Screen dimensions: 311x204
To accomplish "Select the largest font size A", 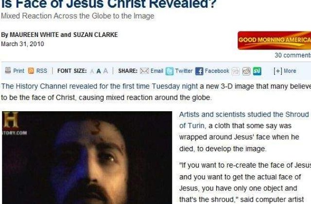I will (x=106, y=71).
